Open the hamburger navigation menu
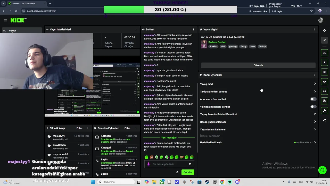This screenshot has width=330, height=186. click(5, 20)
